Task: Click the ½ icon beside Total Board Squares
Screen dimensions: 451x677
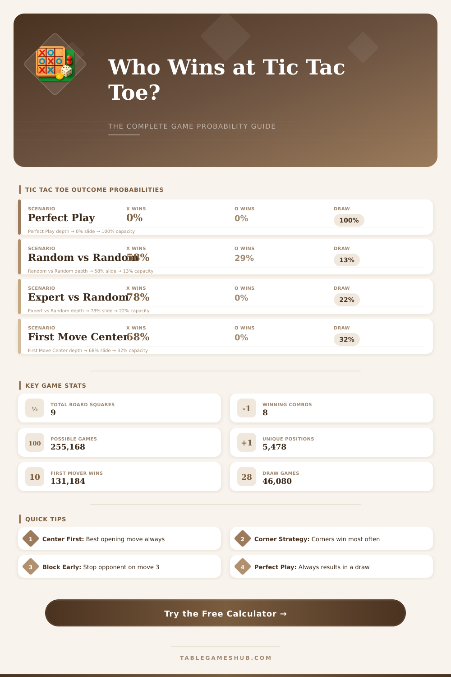Action: click(35, 408)
